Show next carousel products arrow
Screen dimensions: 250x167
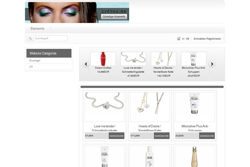(212, 64)
